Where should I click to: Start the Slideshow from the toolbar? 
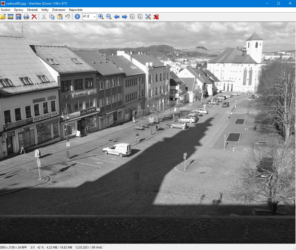pos(10,17)
